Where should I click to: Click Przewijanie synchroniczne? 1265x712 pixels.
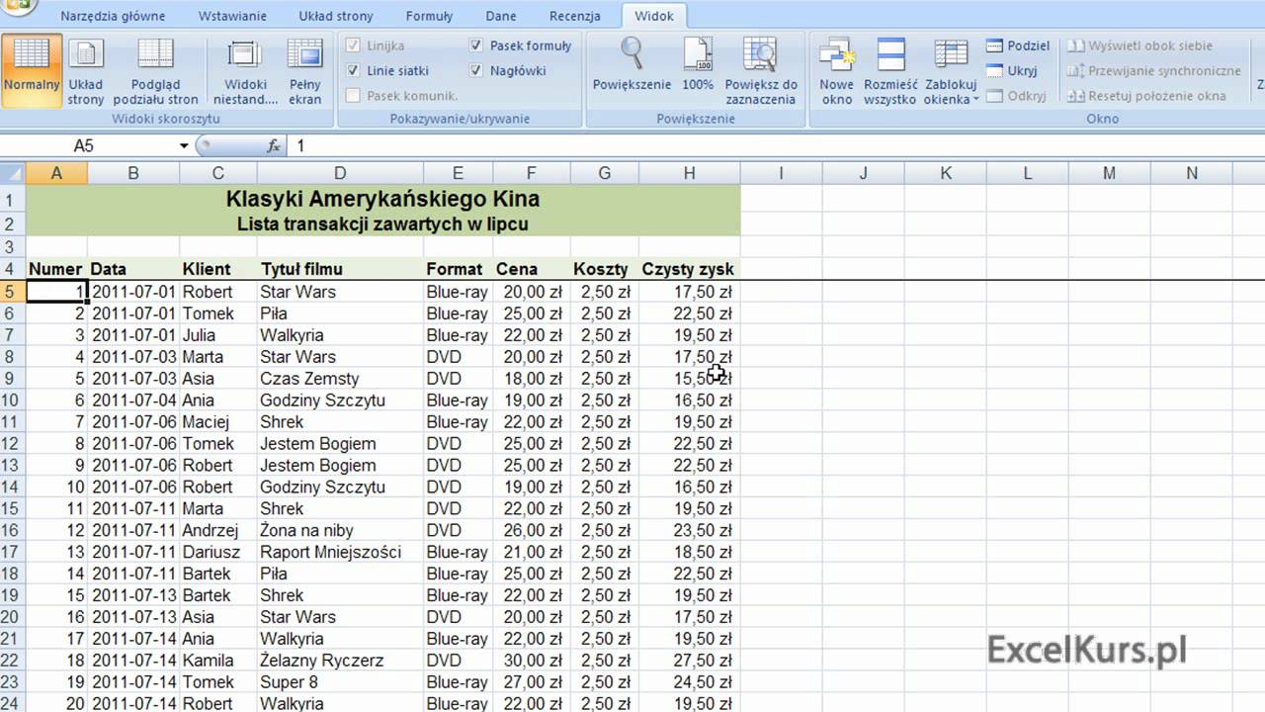[x=1154, y=70]
